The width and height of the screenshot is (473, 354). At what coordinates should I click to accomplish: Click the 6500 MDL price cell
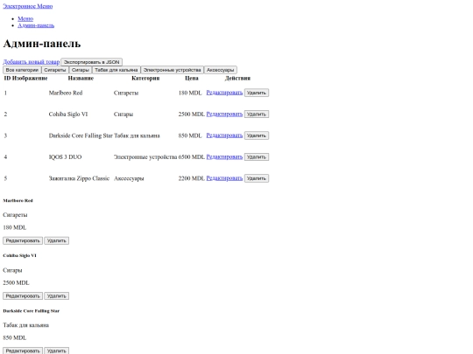[x=191, y=156]
